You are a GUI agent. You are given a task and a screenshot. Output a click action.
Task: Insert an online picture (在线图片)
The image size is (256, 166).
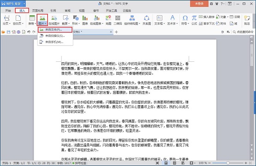tap(54, 20)
